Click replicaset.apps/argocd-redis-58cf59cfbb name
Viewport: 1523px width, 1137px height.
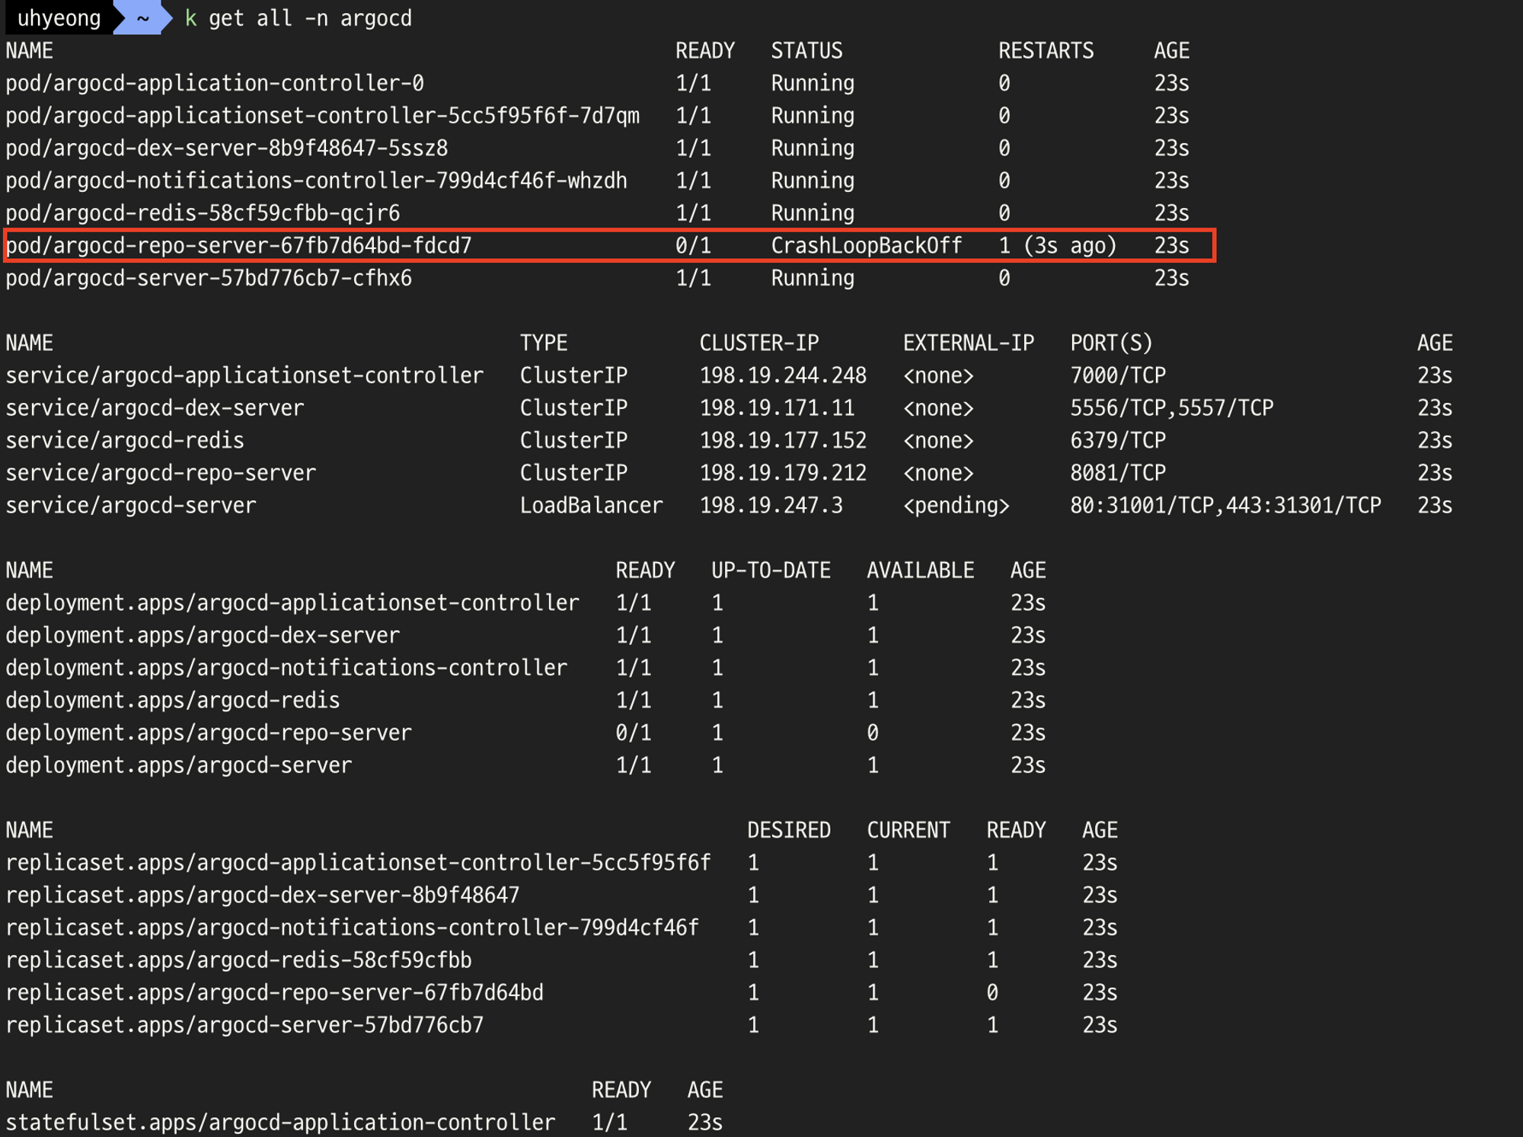coord(238,960)
